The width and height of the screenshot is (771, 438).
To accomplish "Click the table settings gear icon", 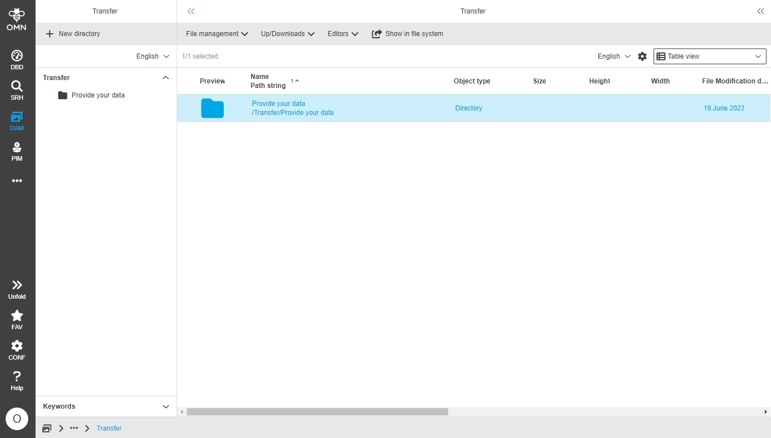I will (642, 56).
